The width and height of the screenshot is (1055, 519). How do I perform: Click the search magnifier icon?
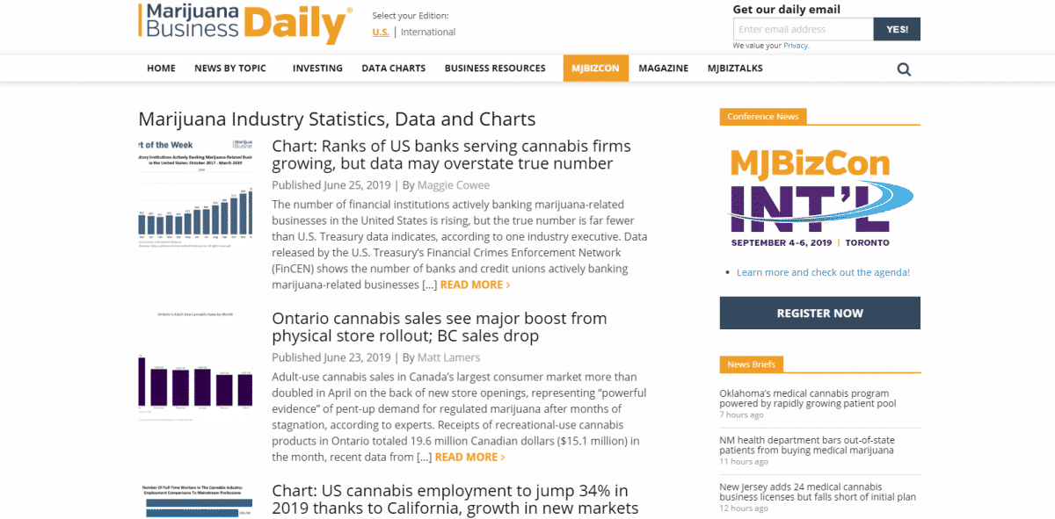pos(904,69)
